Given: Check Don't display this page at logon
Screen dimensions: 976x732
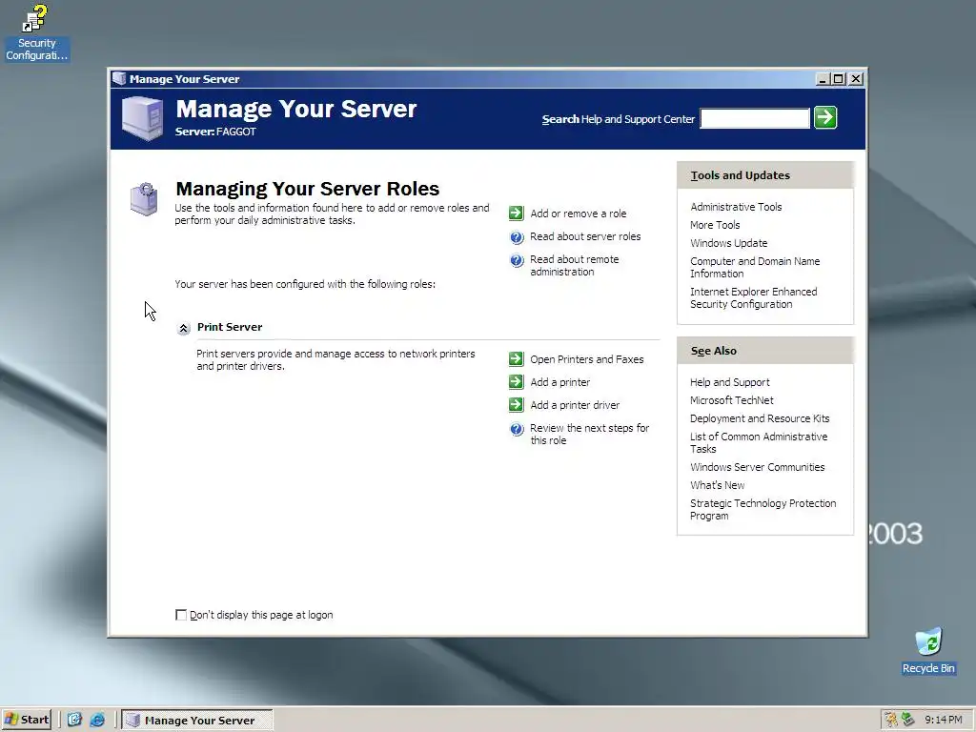Looking at the screenshot, I should [x=181, y=615].
